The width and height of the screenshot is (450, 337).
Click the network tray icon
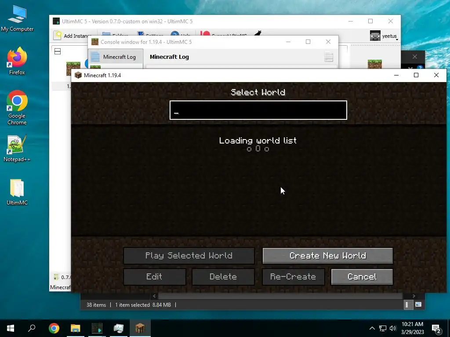(x=383, y=328)
